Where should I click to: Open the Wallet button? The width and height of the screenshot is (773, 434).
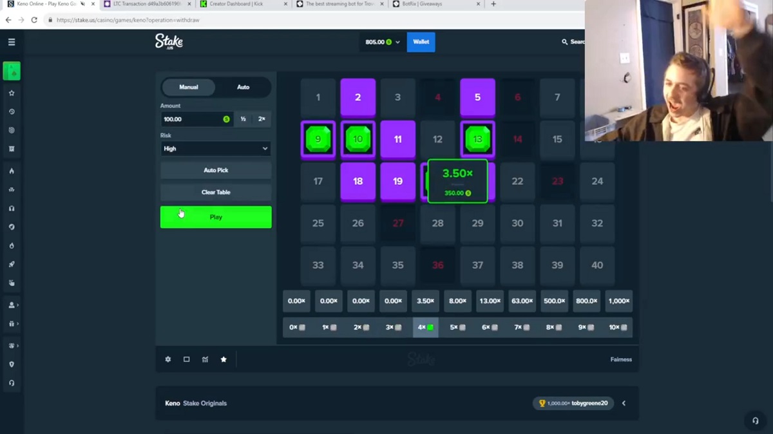pyautogui.click(x=421, y=42)
